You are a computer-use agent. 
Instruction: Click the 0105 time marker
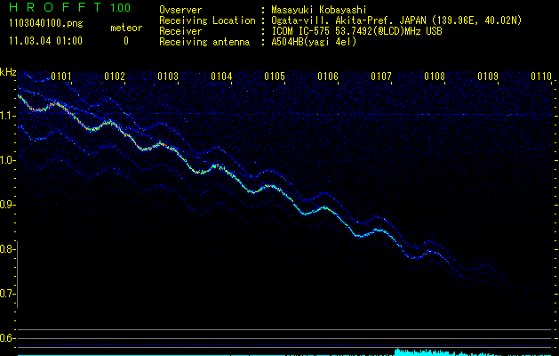coord(275,77)
